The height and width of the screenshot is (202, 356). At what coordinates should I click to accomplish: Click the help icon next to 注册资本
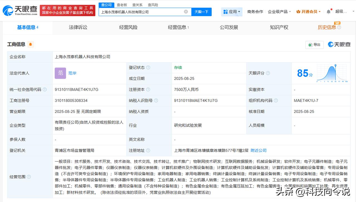point(148,90)
